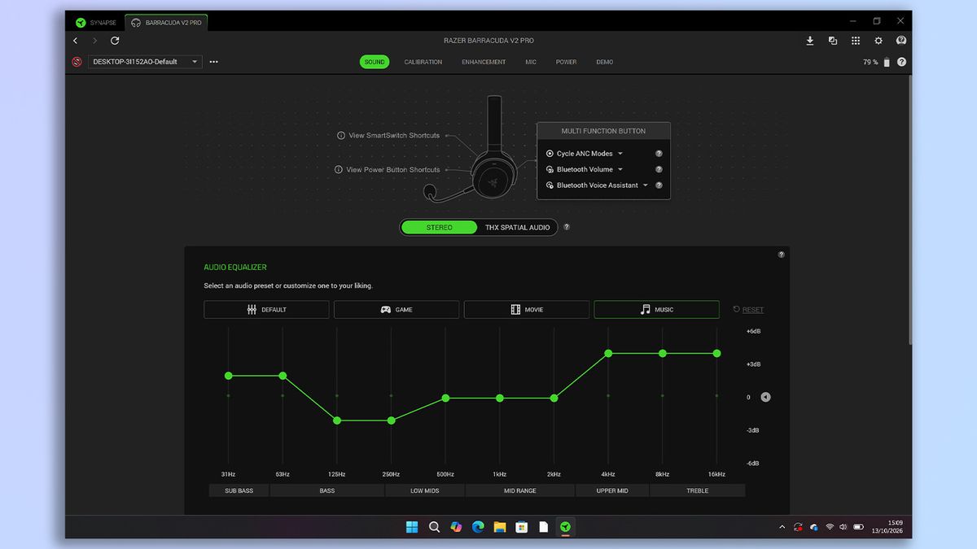This screenshot has width=977, height=549.
Task: Open Synapse settings gear
Action: click(x=878, y=41)
